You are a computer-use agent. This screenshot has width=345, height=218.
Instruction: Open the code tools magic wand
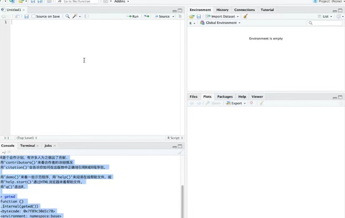pos(75,16)
